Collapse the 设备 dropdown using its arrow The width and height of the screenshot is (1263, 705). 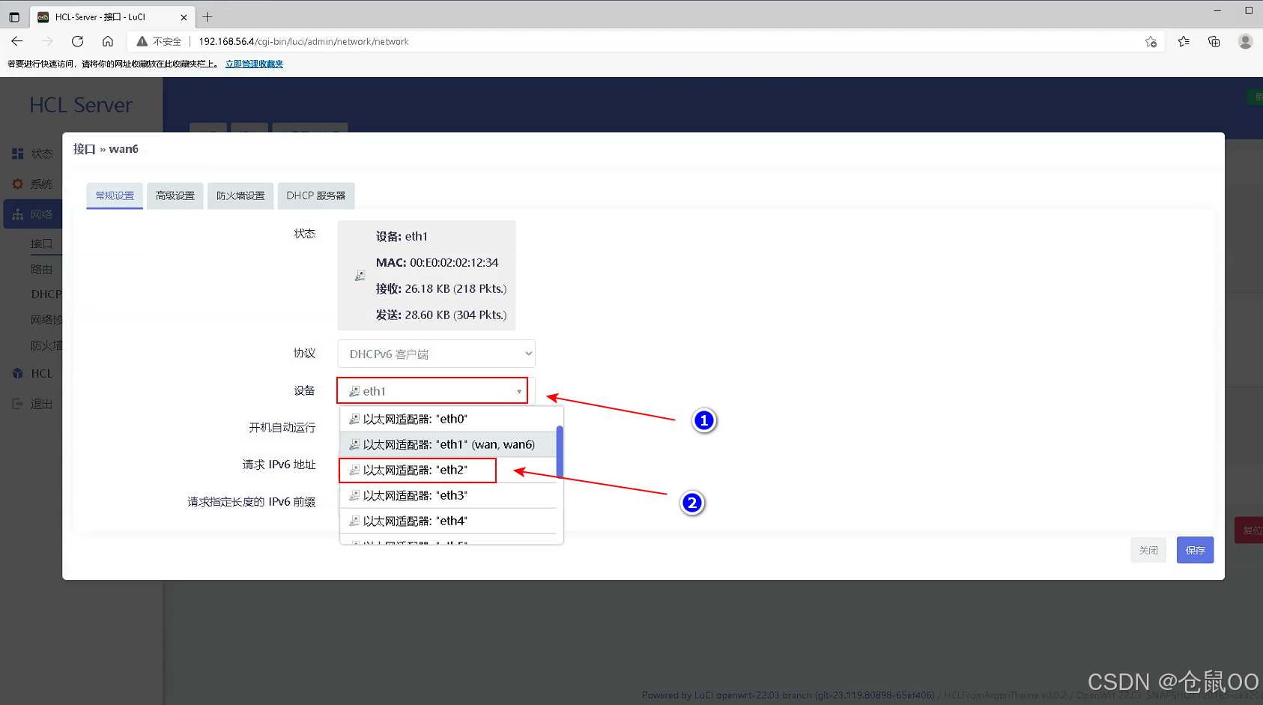coord(518,390)
